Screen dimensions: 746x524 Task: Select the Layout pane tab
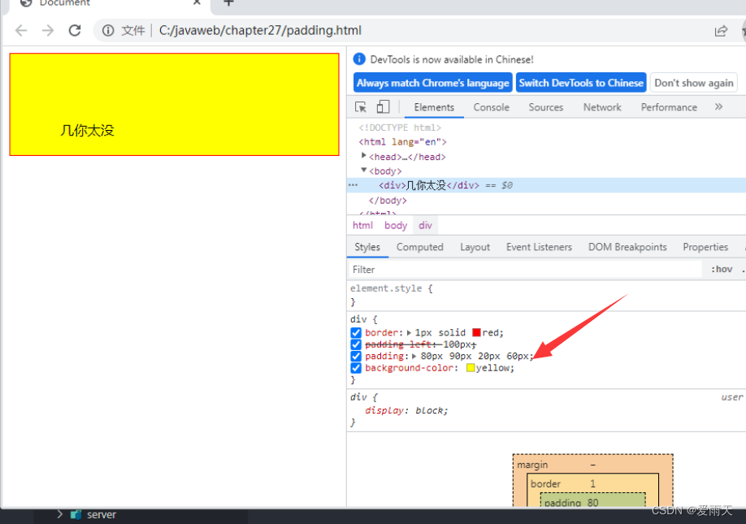pyautogui.click(x=475, y=247)
